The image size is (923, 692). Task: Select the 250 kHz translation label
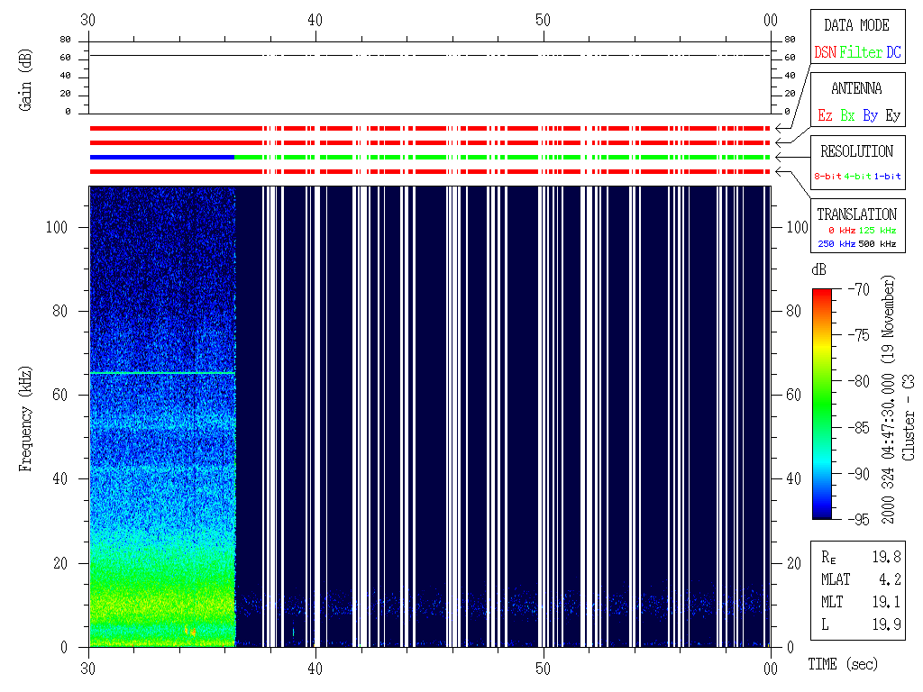[836, 244]
